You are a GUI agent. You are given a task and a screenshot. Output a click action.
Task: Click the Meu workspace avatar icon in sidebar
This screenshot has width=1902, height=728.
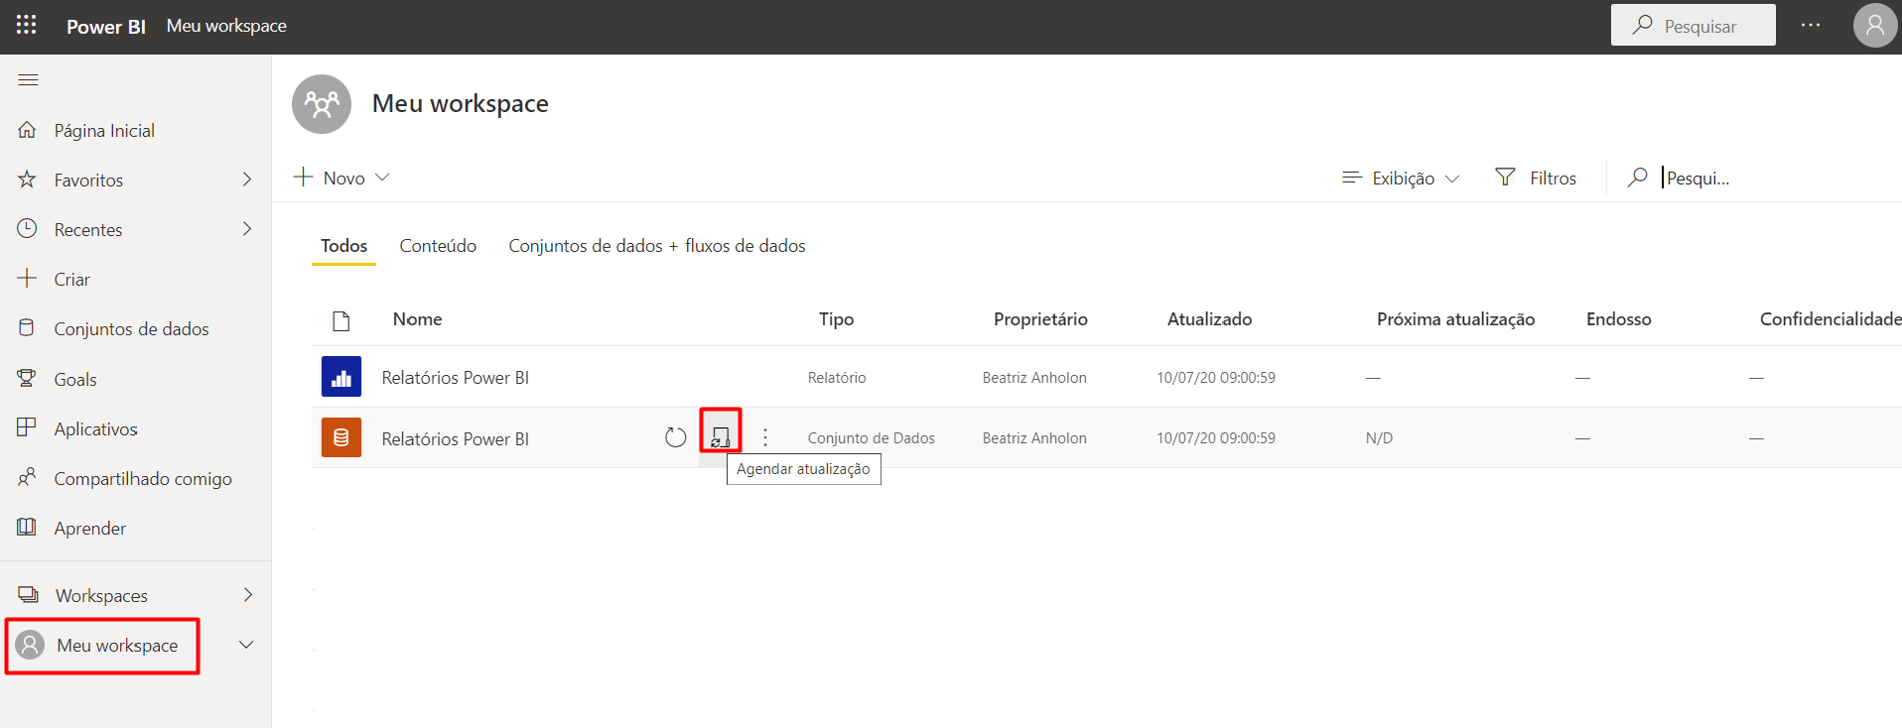(31, 645)
